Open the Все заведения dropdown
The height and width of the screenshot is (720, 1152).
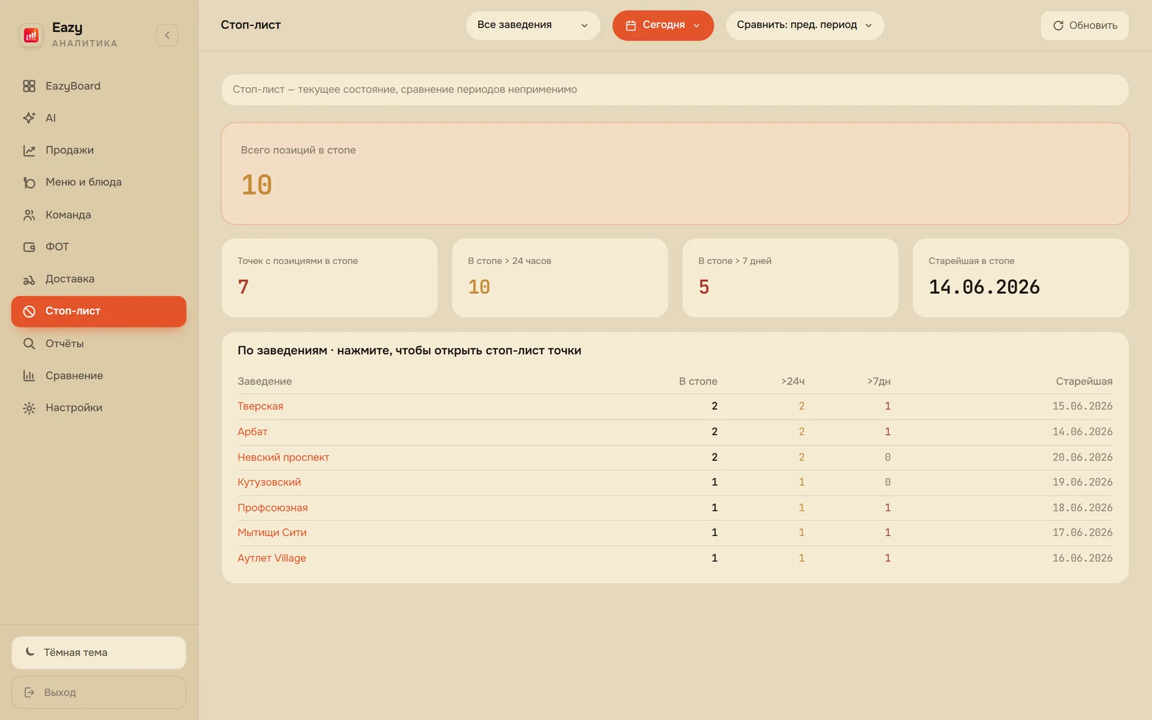(x=533, y=26)
